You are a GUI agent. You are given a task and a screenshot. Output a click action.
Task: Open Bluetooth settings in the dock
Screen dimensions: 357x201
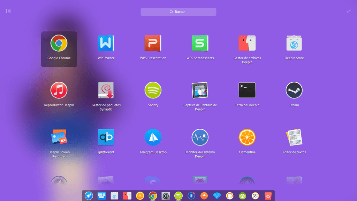tap(191, 196)
